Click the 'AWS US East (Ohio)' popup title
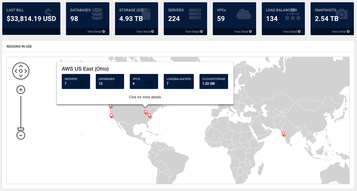 pyautogui.click(x=85, y=69)
